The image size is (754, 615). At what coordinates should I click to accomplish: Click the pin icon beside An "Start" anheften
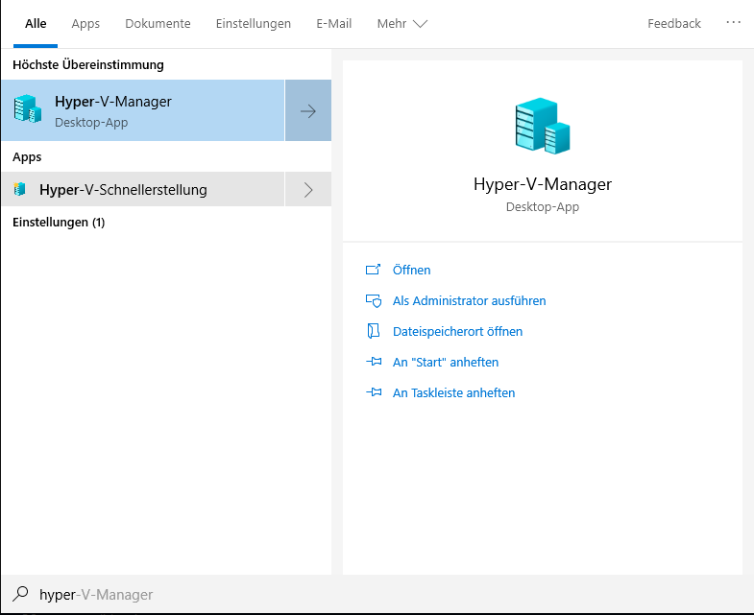point(374,363)
